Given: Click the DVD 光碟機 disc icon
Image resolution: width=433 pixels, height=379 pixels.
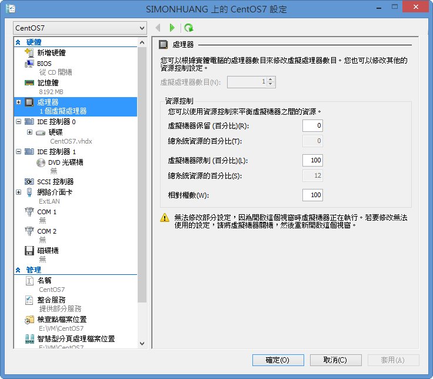Looking at the screenshot, I should (x=41, y=162).
